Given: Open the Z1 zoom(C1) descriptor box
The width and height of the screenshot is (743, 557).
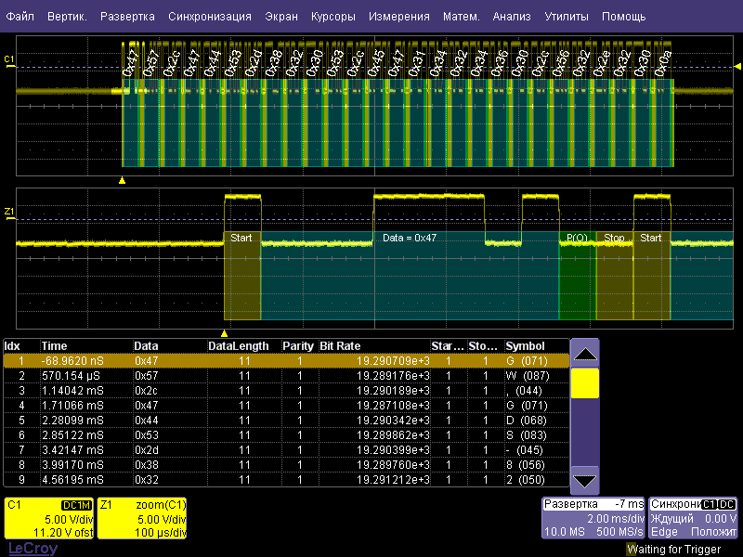Looking at the screenshot, I should [143, 519].
